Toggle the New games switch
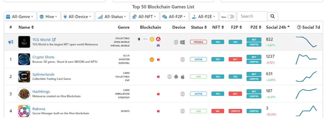The height and width of the screenshot is (118, 329). point(231,17)
